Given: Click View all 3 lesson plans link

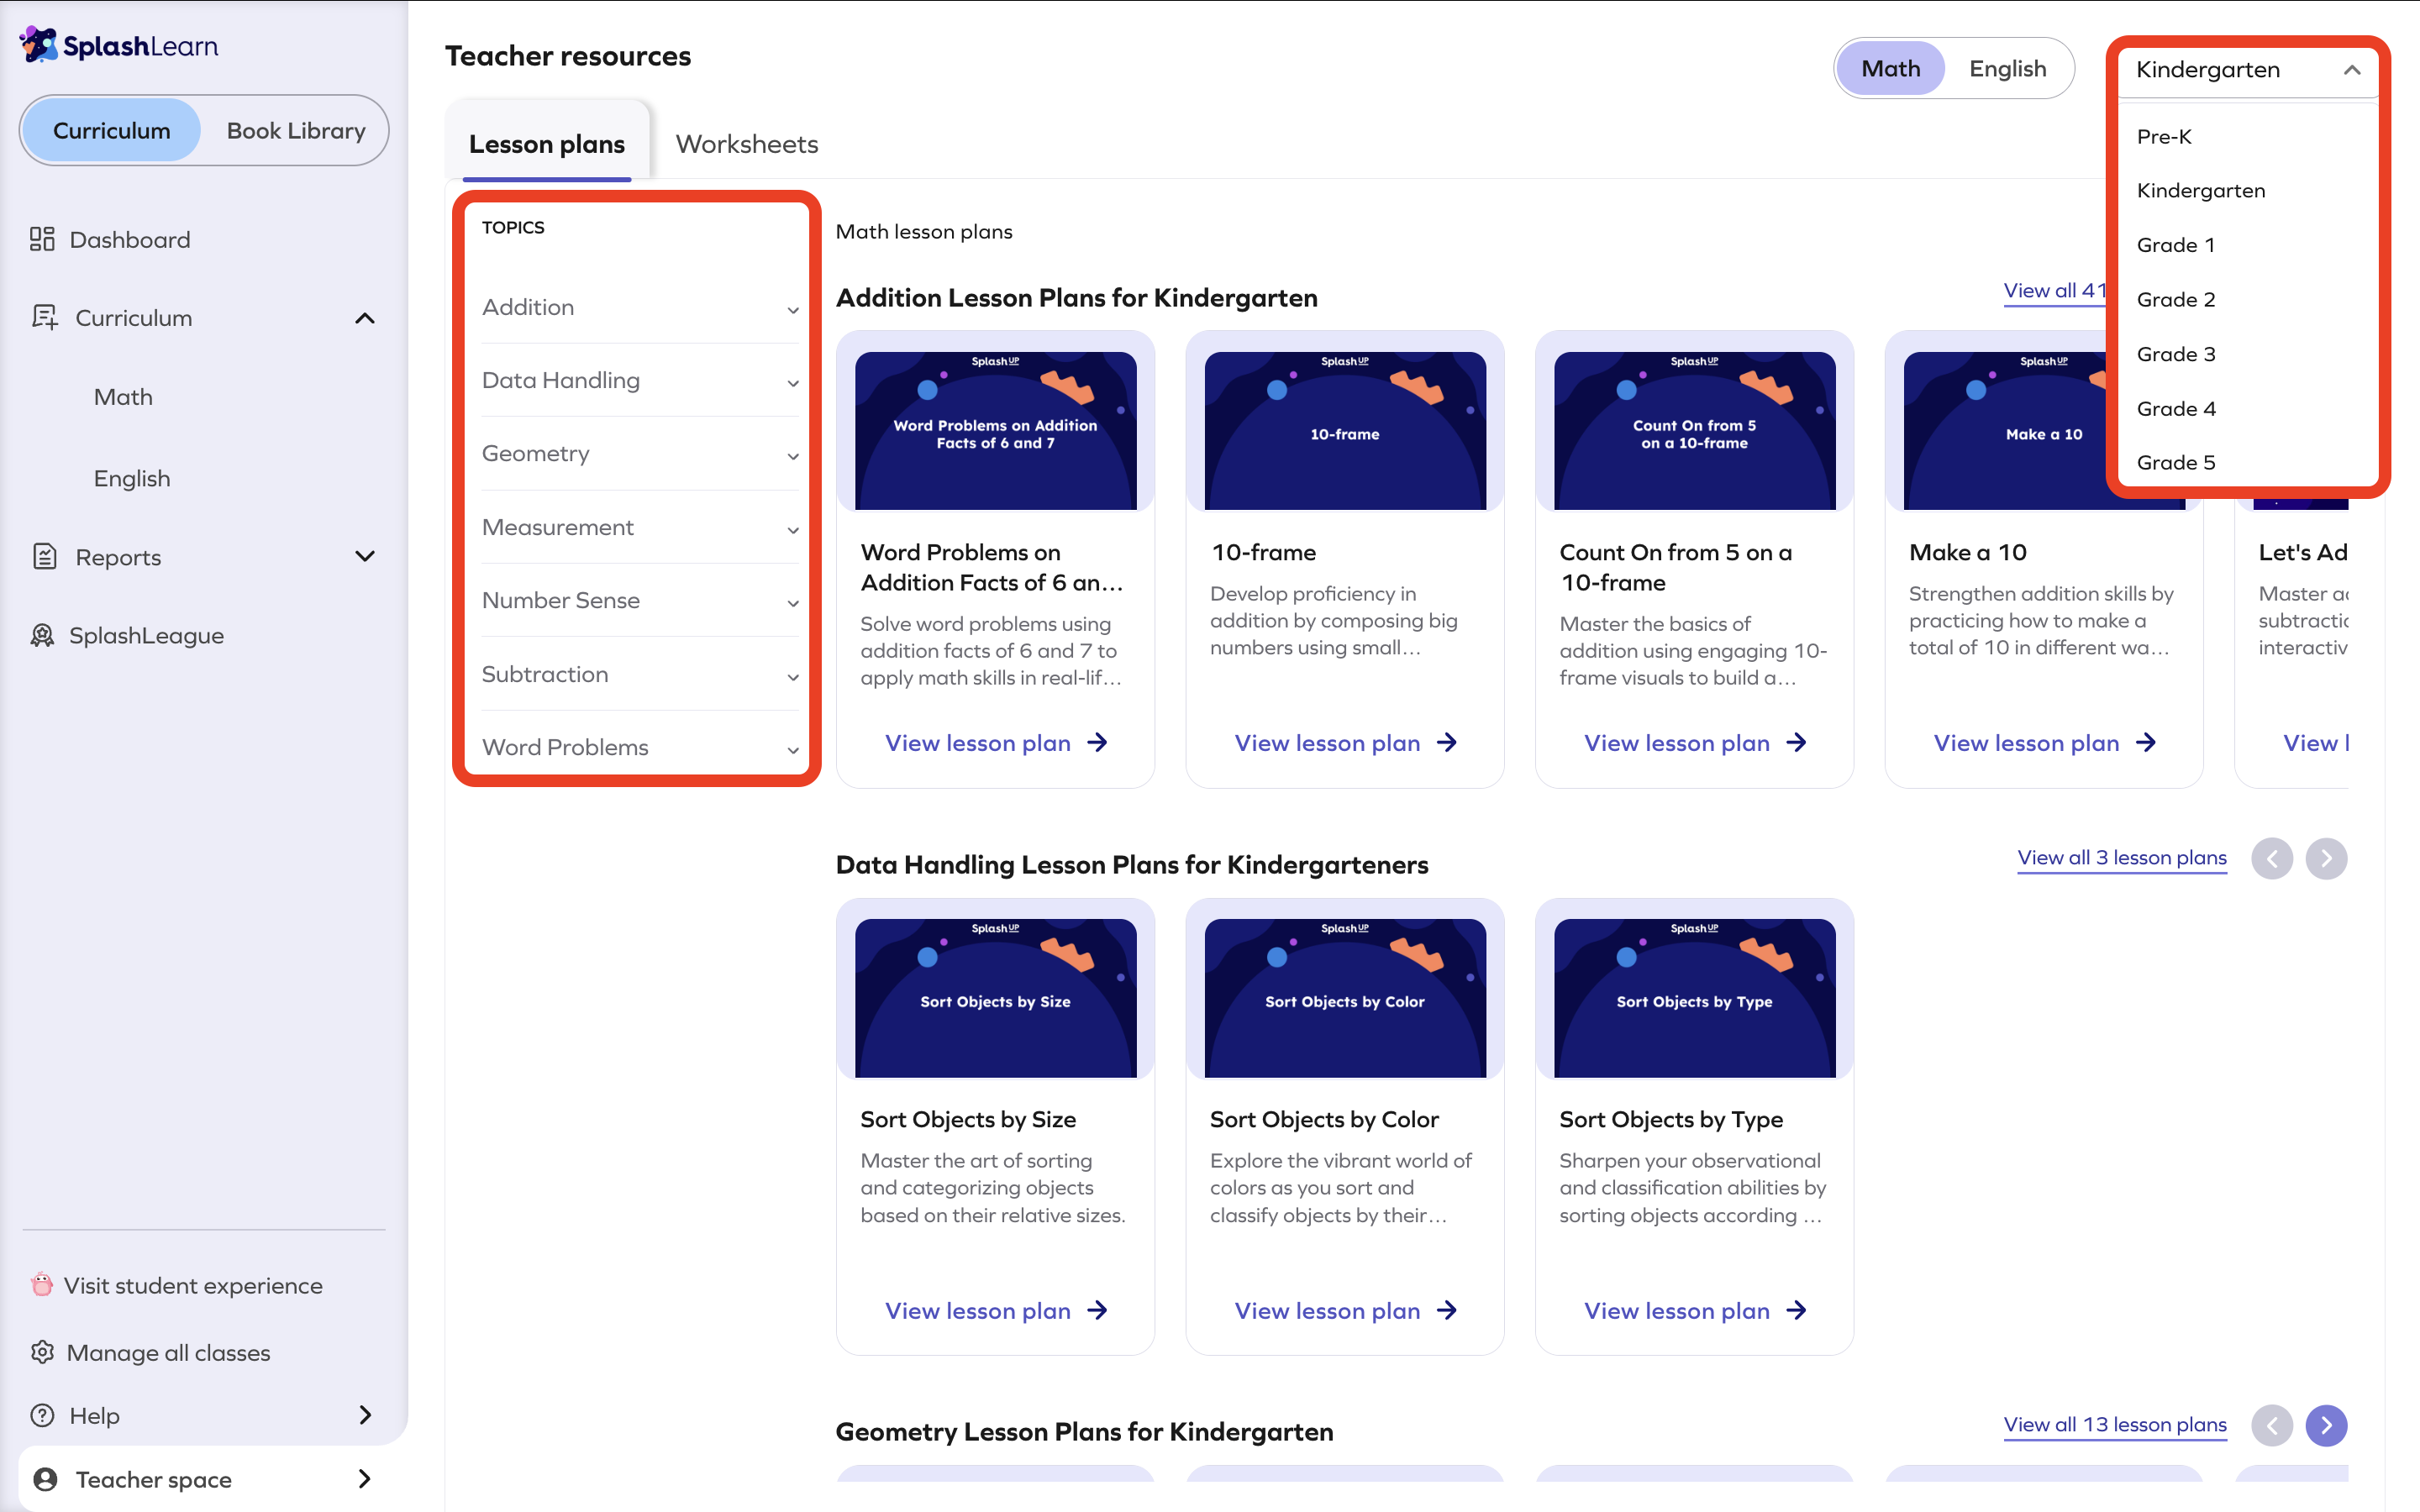Looking at the screenshot, I should pos(2122,857).
